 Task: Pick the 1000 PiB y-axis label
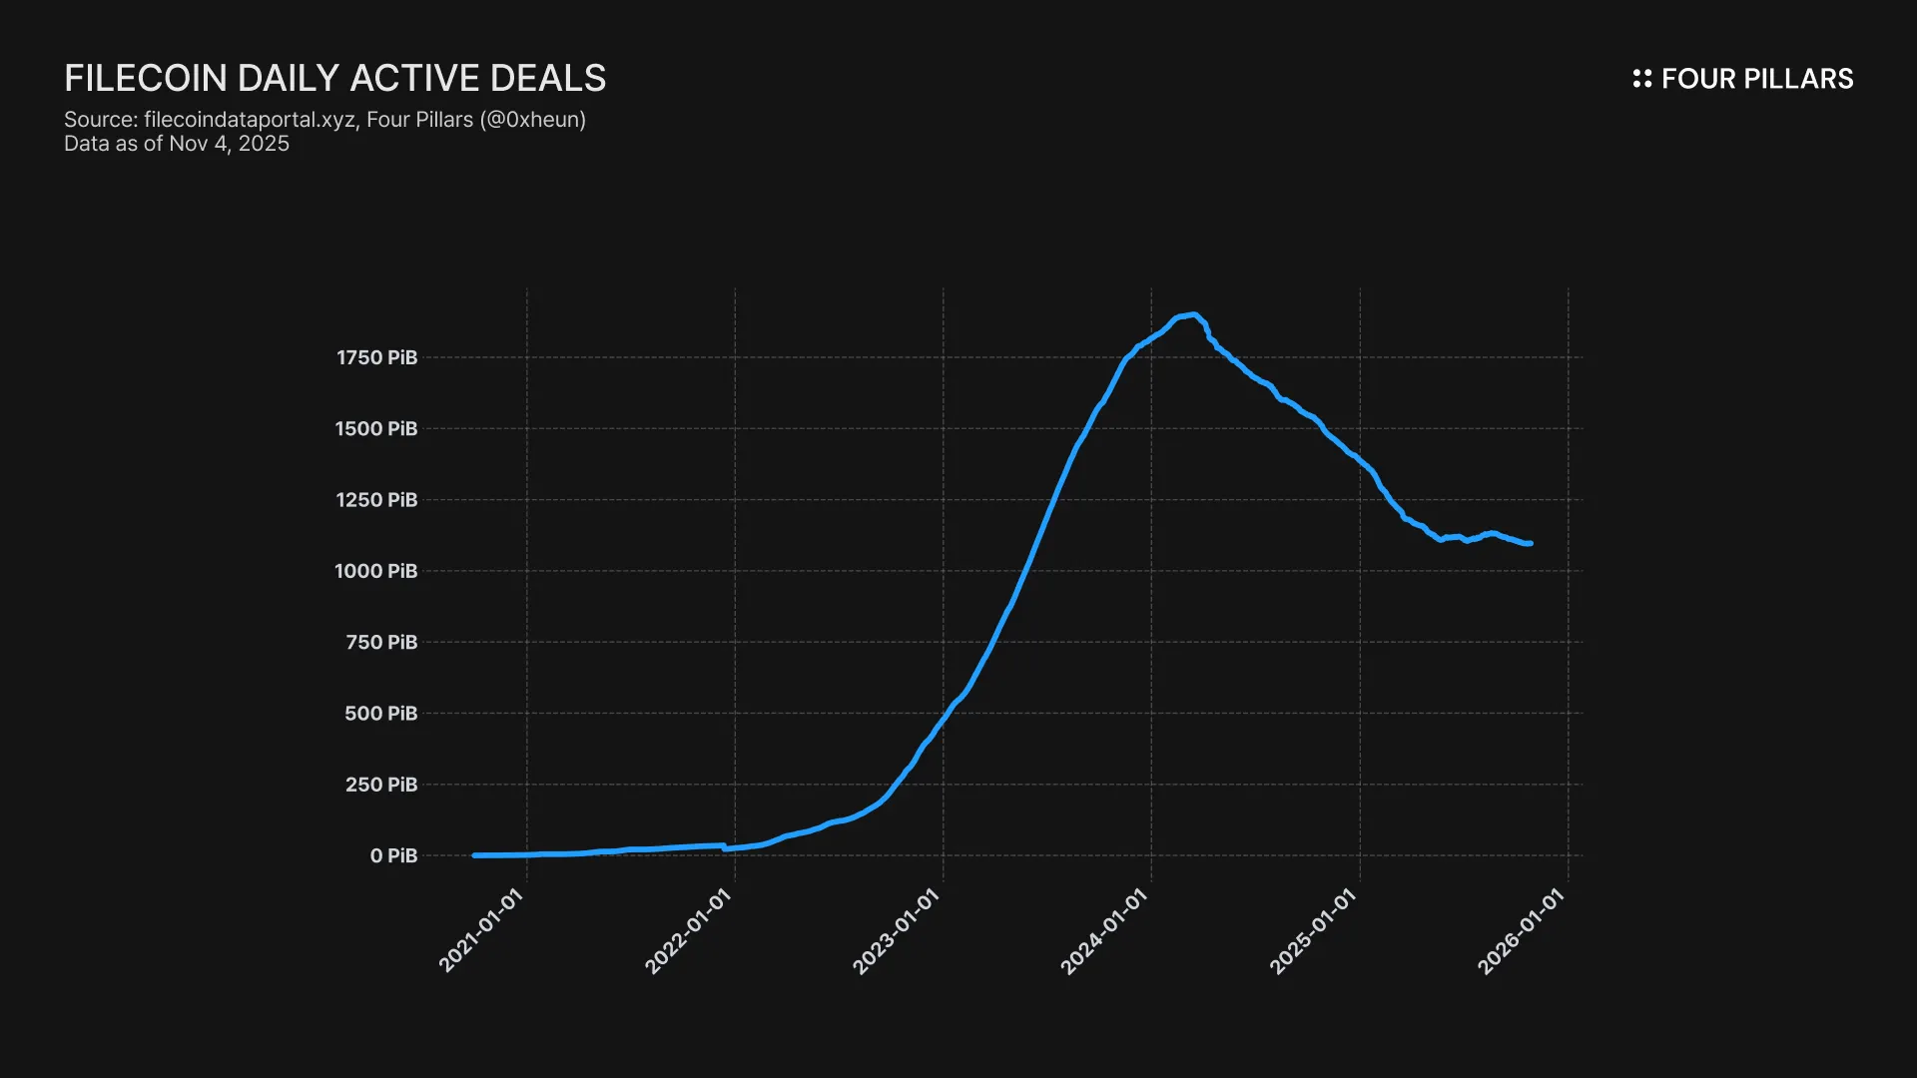(x=376, y=571)
